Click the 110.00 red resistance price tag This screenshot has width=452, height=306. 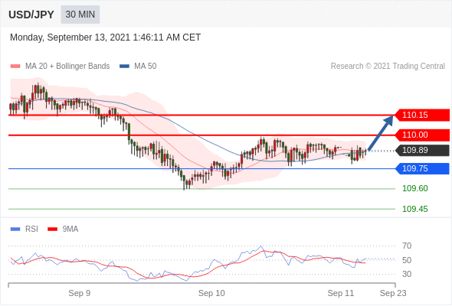click(422, 135)
